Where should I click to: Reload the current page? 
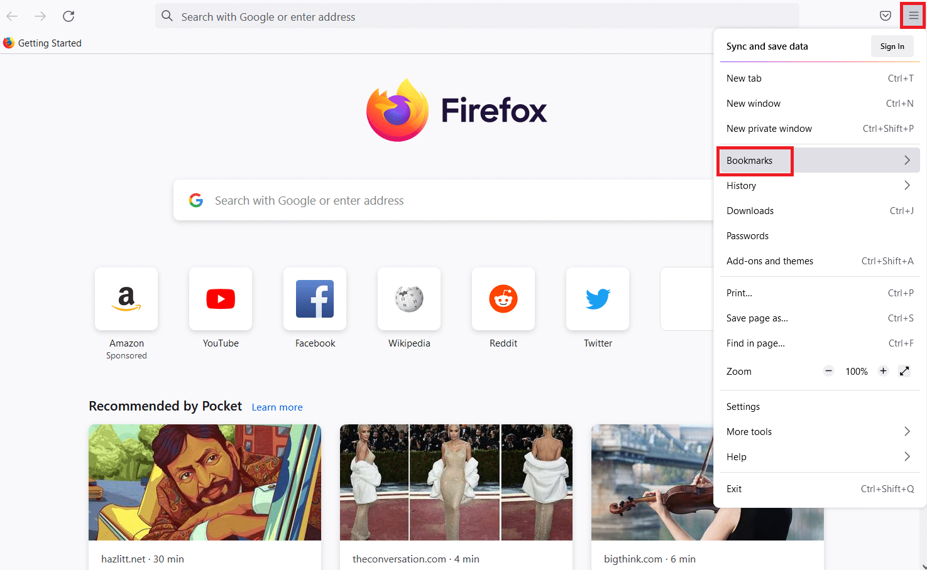coord(69,16)
